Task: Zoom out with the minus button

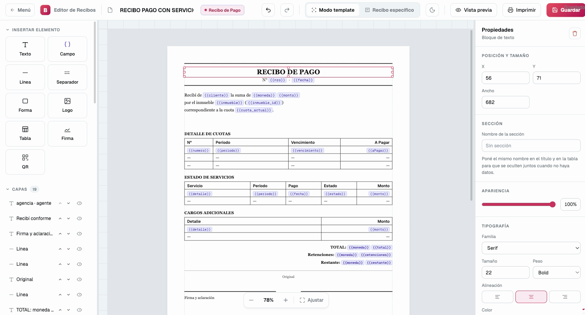Action: click(251, 300)
